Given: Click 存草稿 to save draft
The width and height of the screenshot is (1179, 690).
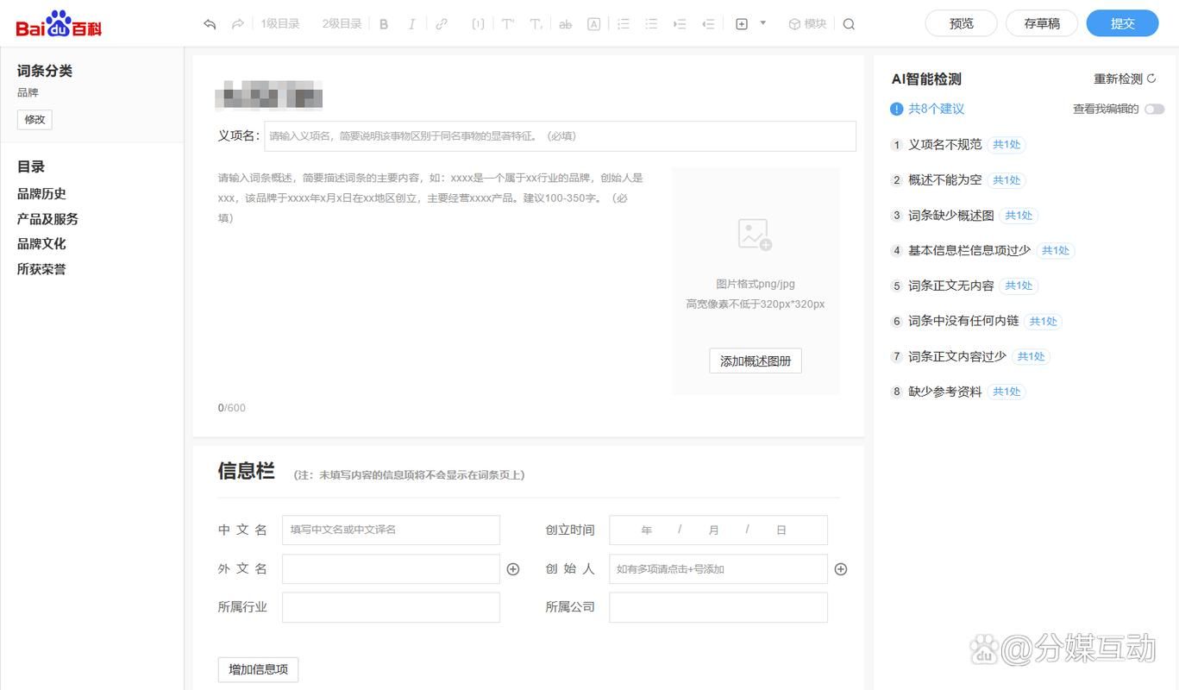Looking at the screenshot, I should point(1042,23).
